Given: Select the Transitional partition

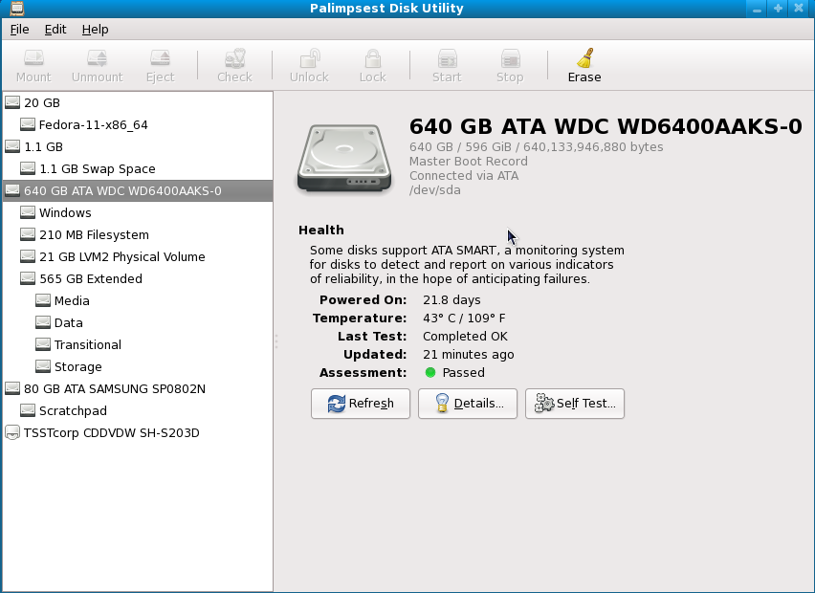Looking at the screenshot, I should [x=138, y=344].
